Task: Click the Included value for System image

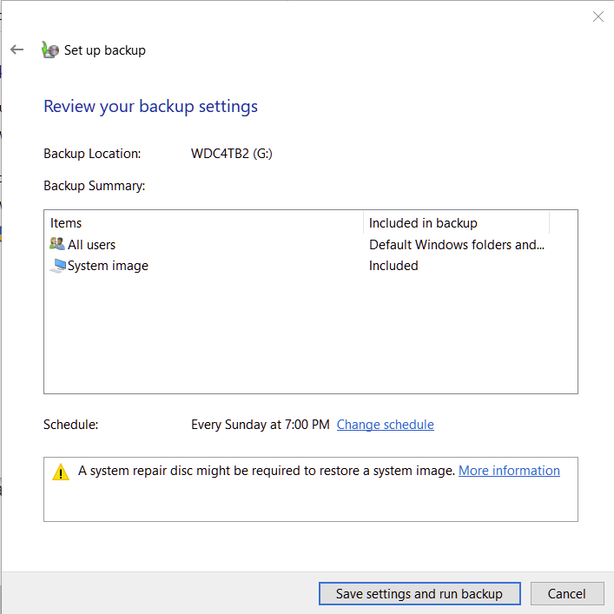Action: pyautogui.click(x=393, y=266)
